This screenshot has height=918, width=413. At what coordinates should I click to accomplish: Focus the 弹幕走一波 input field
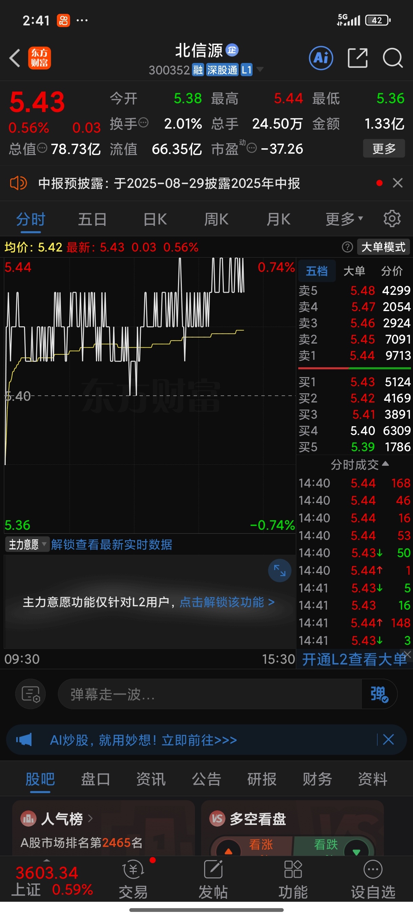point(210,694)
